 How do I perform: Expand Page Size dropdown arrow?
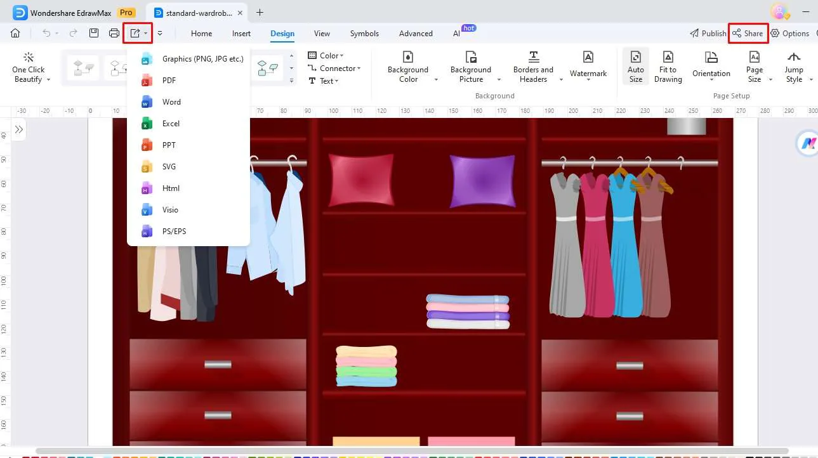pos(770,80)
